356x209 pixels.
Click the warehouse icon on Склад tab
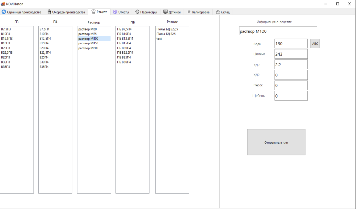click(x=218, y=12)
